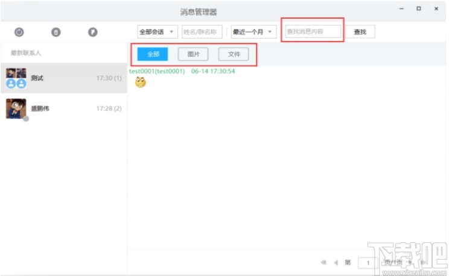
Task: Minimize the 消息管理器 window
Action: pyautogui.click(x=401, y=8)
